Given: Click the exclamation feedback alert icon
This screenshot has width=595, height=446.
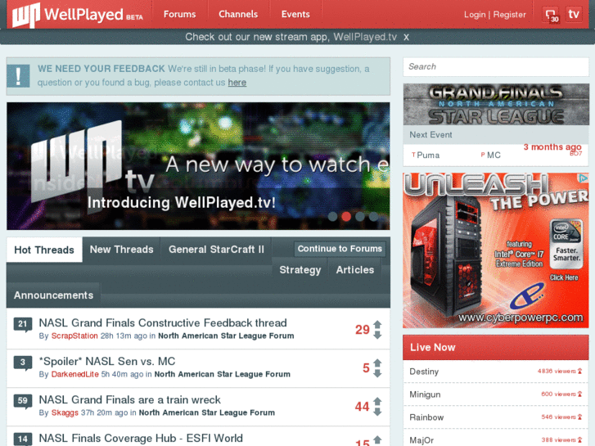Looking at the screenshot, I should [18, 76].
